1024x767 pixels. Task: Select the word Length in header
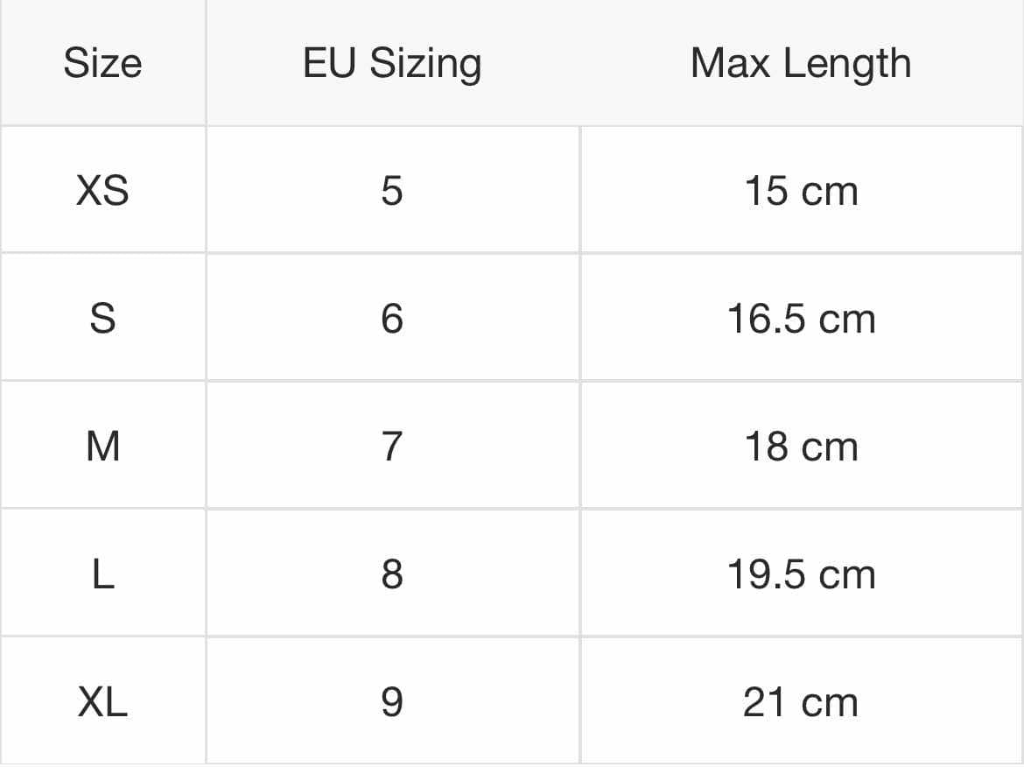point(847,65)
